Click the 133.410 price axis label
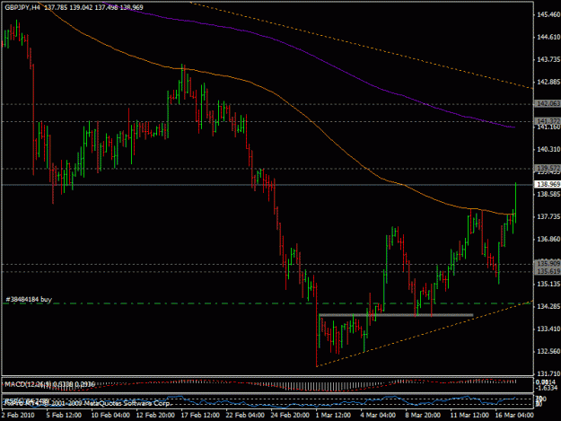561x421 pixels. 548,329
